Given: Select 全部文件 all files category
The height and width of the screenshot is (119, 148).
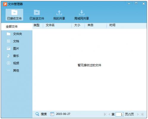Looking at the screenshot, I should pyautogui.click(x=17, y=26).
